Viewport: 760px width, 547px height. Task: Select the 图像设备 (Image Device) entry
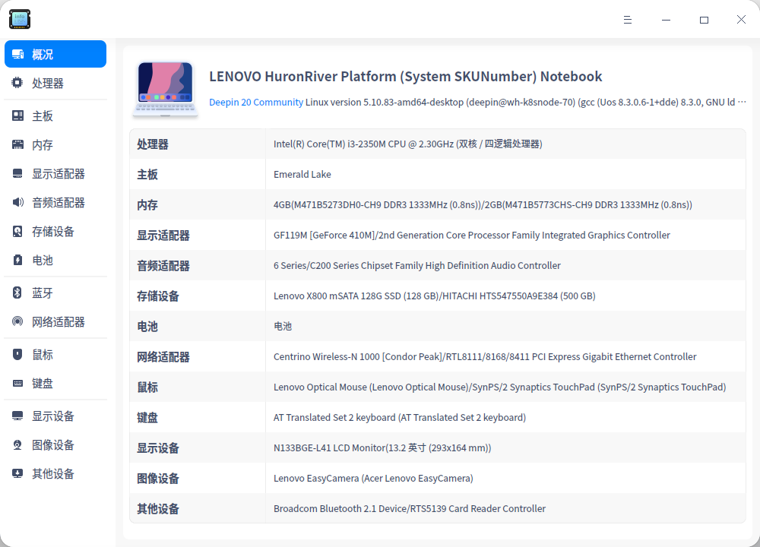53,444
